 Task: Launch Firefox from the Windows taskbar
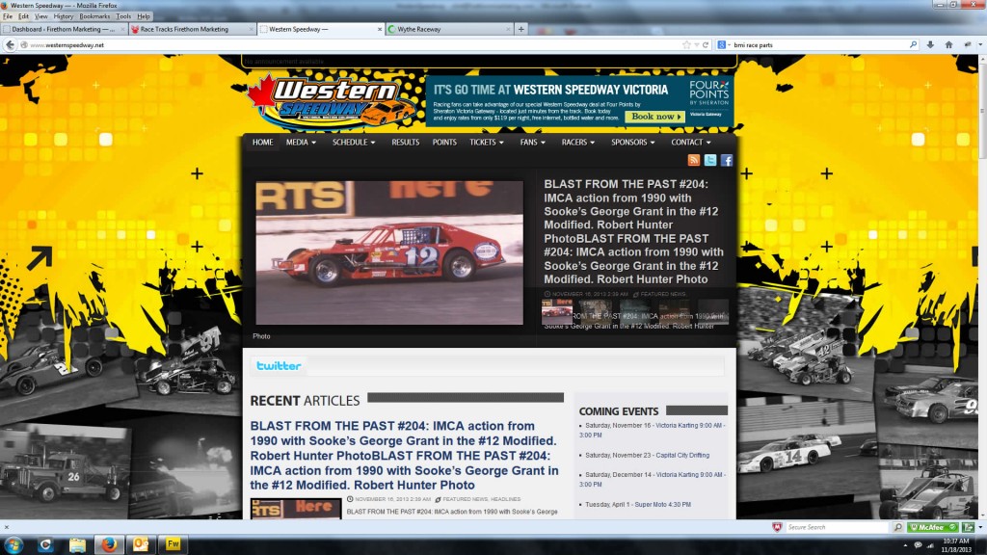pos(109,544)
